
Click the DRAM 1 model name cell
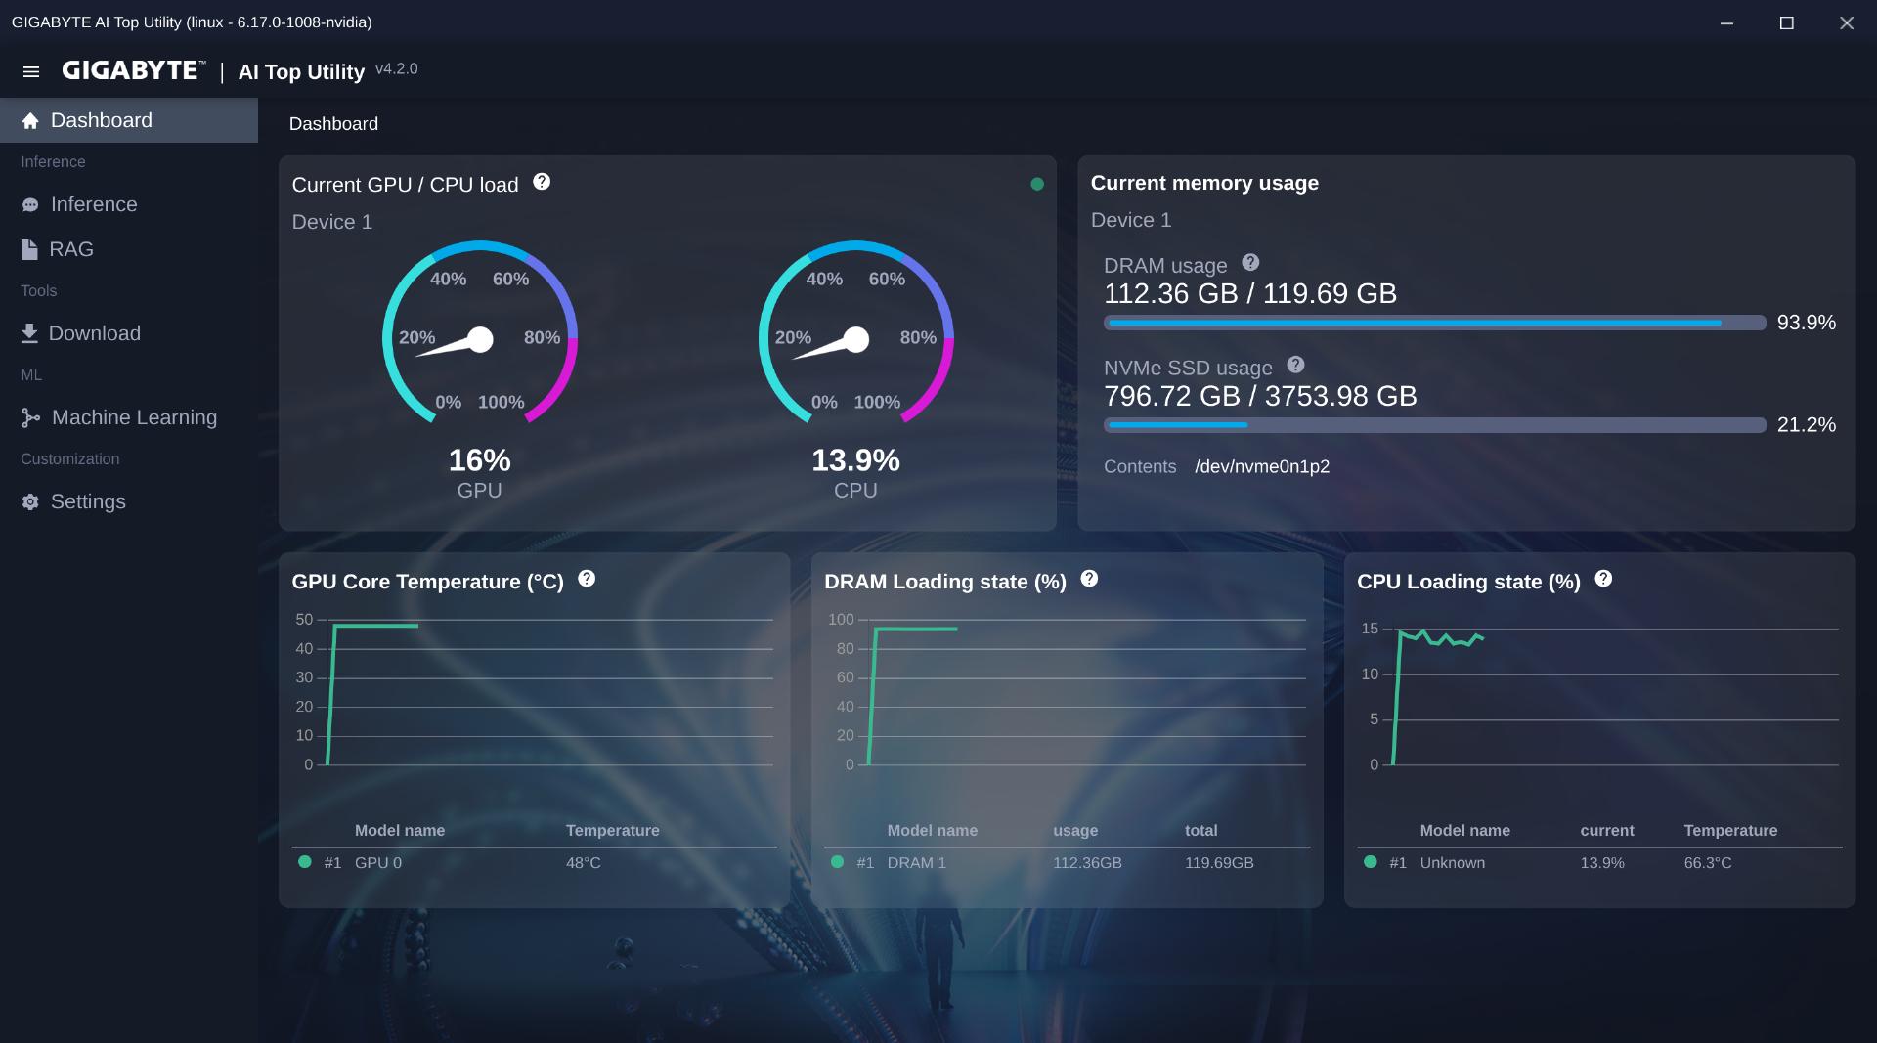917,863
